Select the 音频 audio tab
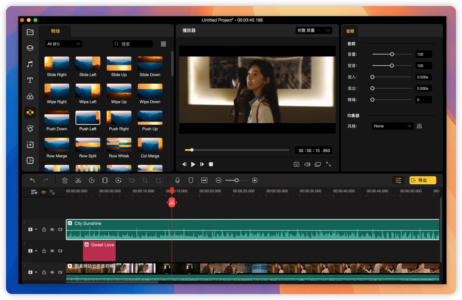 [350, 31]
